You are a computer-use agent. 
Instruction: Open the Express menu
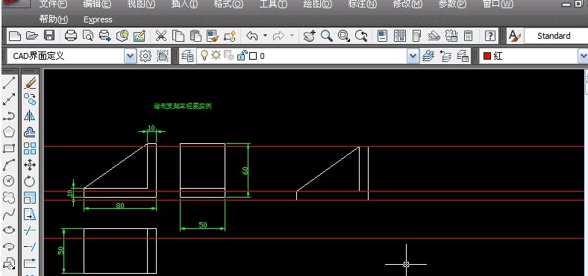pyautogui.click(x=98, y=19)
